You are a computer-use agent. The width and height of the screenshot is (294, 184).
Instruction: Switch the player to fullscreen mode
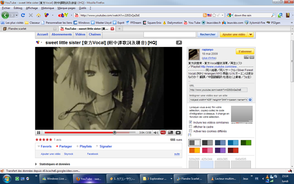[178, 132]
